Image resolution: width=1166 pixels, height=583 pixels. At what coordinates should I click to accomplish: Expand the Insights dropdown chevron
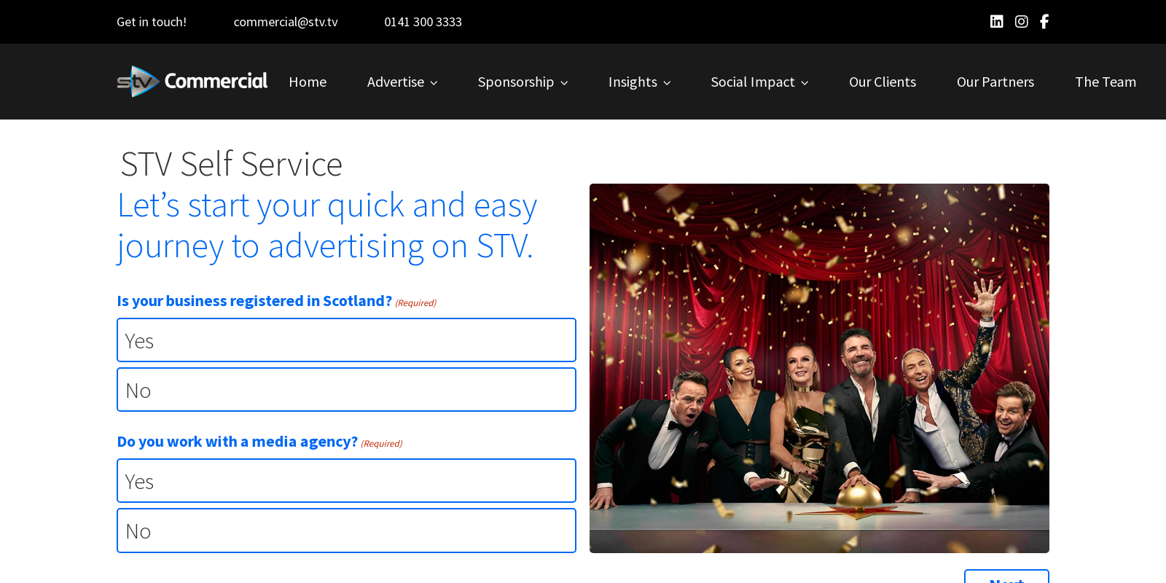[x=667, y=83]
